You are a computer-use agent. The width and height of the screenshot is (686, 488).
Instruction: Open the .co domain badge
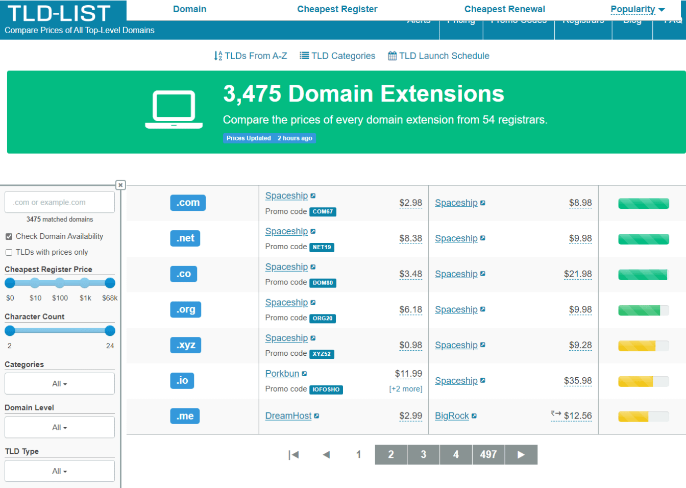tap(184, 274)
